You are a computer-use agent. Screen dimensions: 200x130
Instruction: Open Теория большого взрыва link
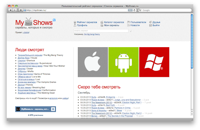click(x=30, y=55)
